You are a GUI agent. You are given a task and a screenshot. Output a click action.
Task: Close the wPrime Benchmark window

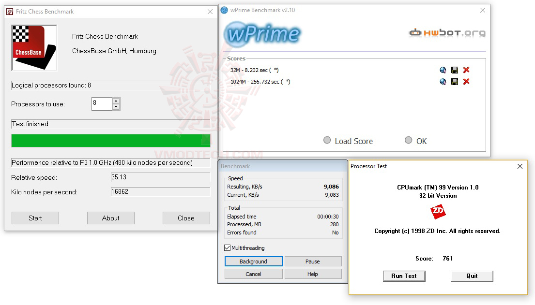click(x=482, y=10)
